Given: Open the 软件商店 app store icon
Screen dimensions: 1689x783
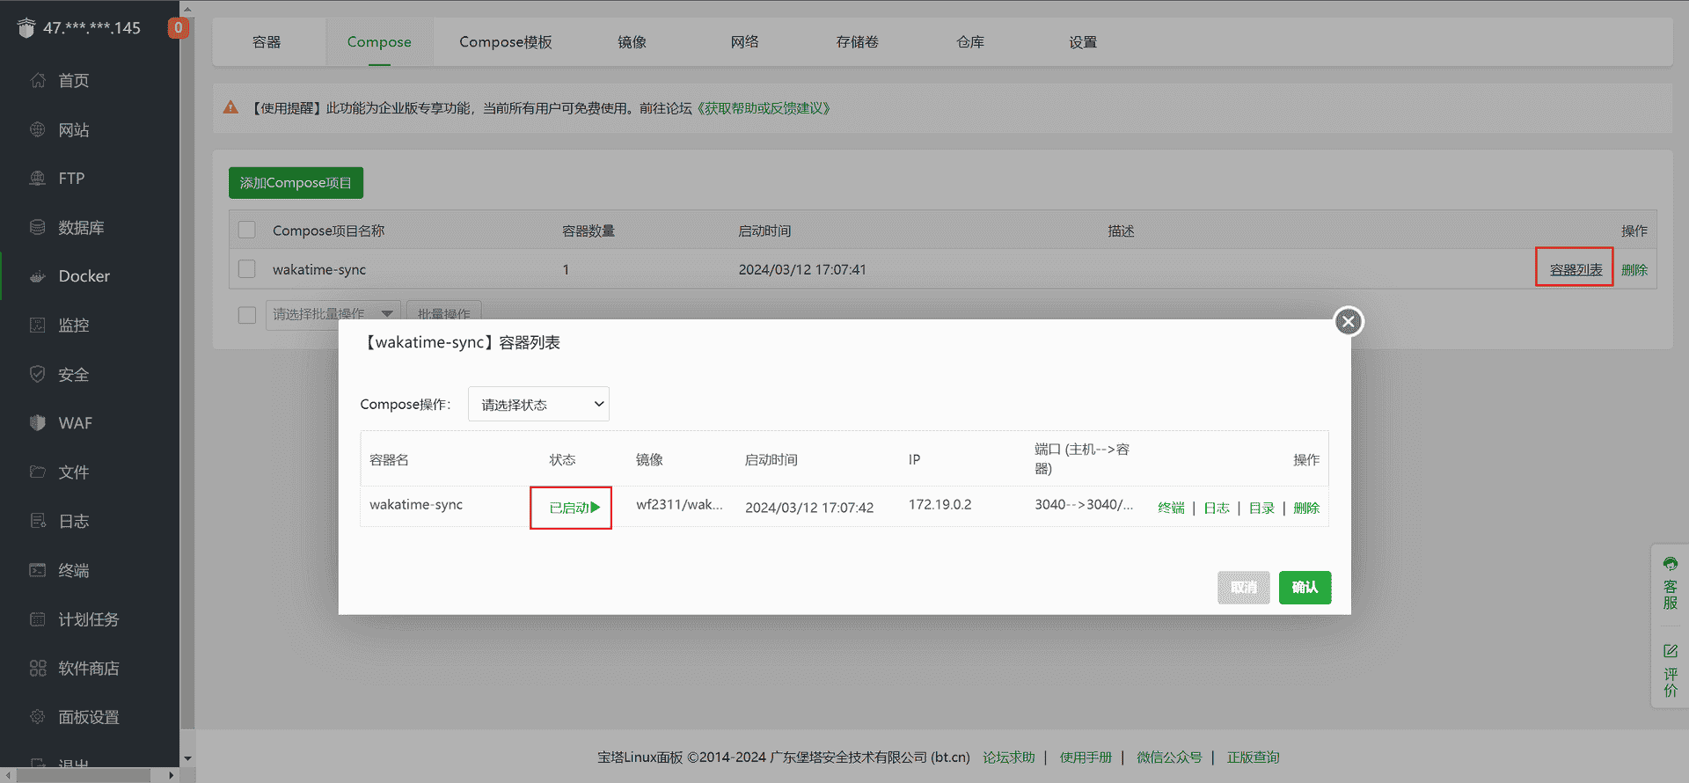Looking at the screenshot, I should coord(38,669).
